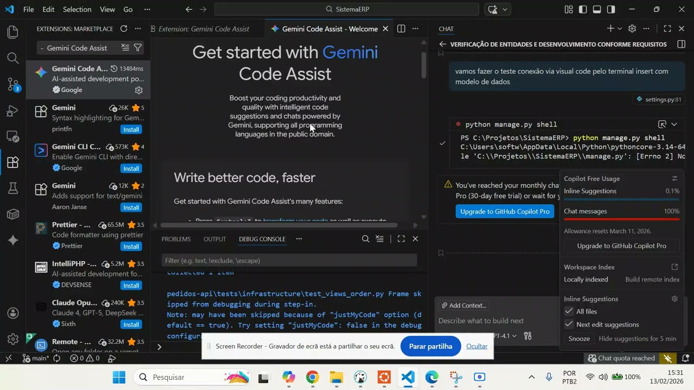Open Workspace Index external link icon
This screenshot has width=694, height=390.
(x=674, y=267)
